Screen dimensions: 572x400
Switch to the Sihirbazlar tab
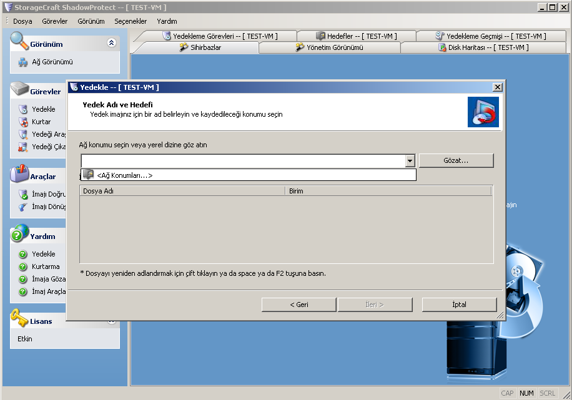click(x=200, y=47)
